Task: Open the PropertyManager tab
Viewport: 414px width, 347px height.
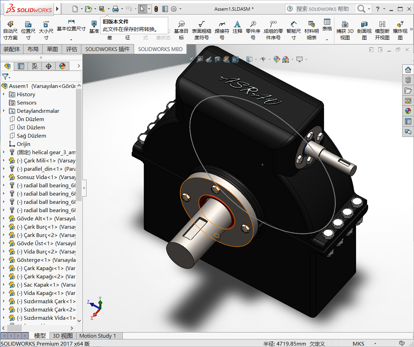Action: [x=21, y=66]
